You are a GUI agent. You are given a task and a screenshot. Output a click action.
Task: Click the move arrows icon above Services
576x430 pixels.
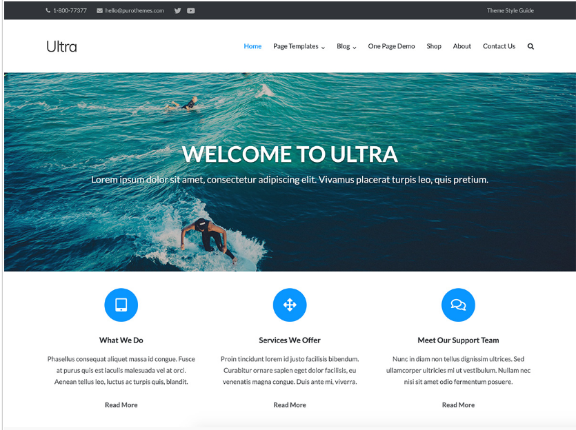click(290, 305)
